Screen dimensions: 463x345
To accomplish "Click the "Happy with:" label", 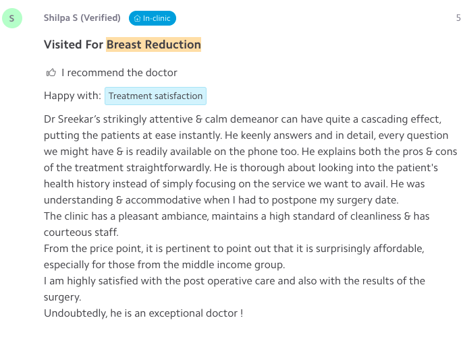I will (x=72, y=96).
